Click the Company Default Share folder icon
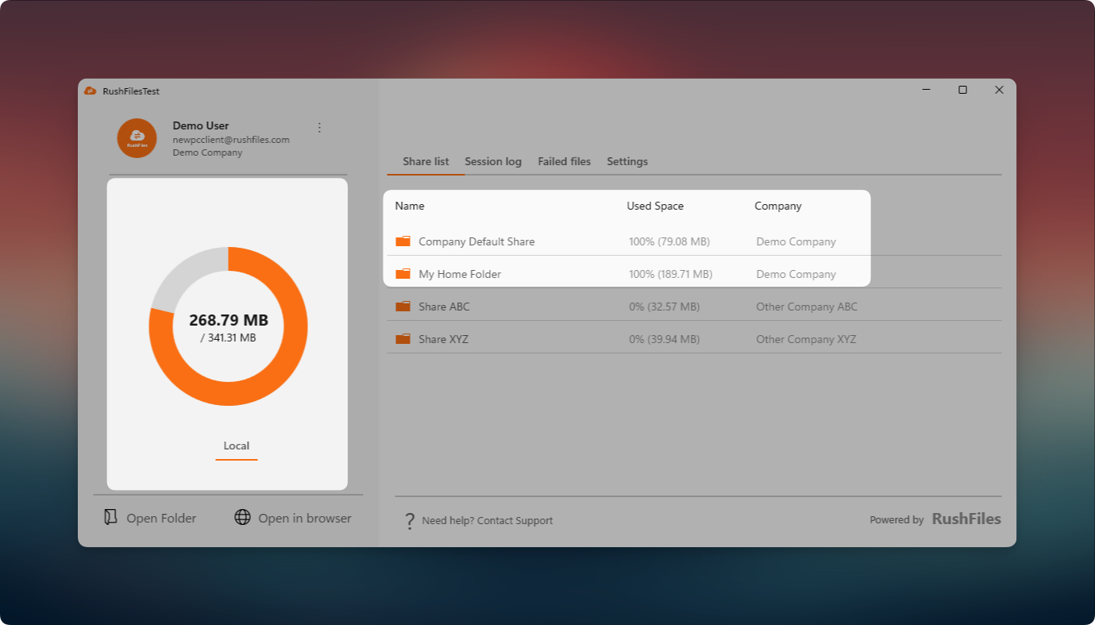The image size is (1095, 625). click(403, 241)
